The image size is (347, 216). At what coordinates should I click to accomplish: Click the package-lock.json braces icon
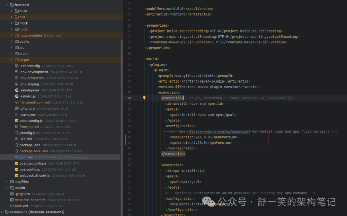pyautogui.click(x=17, y=151)
